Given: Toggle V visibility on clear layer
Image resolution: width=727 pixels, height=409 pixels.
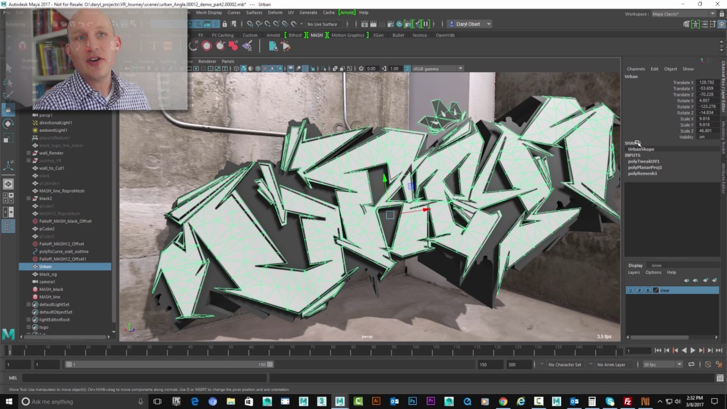Looking at the screenshot, I should pos(630,290).
